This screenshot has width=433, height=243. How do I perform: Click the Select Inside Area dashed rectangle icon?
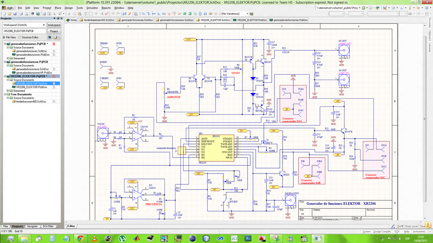pyautogui.click(x=91, y=14)
